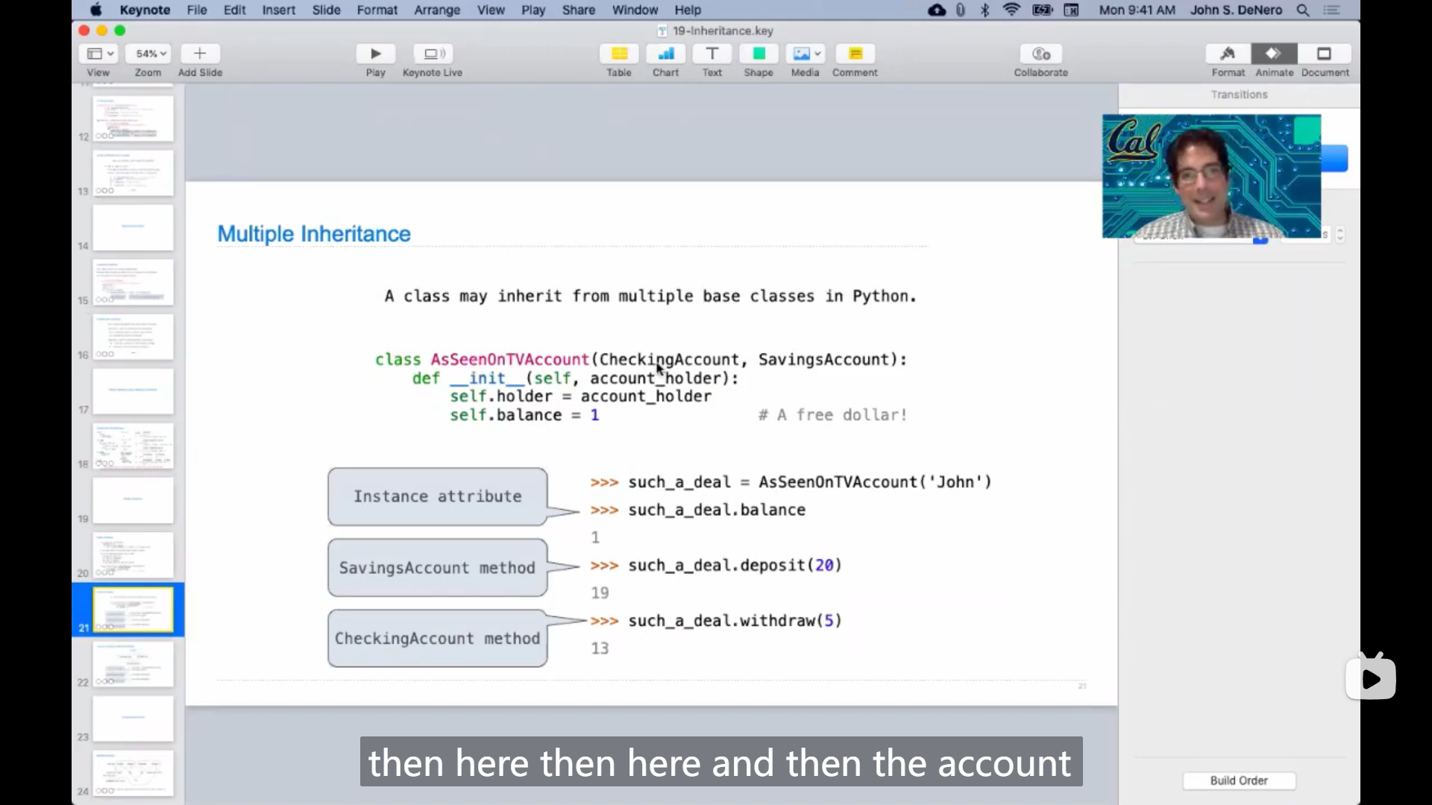Open the Media dropdown menu
This screenshot has height=805, width=1432.
click(x=805, y=54)
